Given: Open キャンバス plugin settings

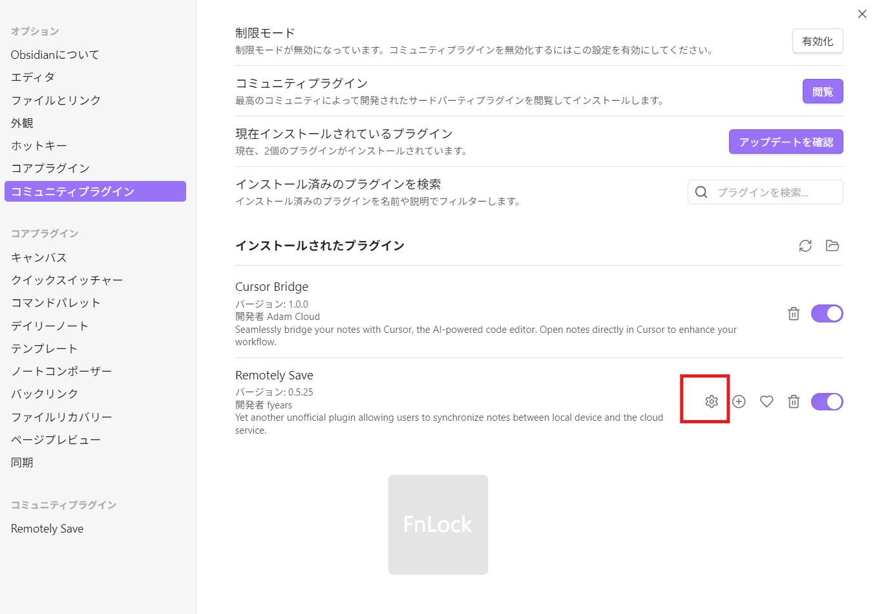Looking at the screenshot, I should click(x=95, y=257).
